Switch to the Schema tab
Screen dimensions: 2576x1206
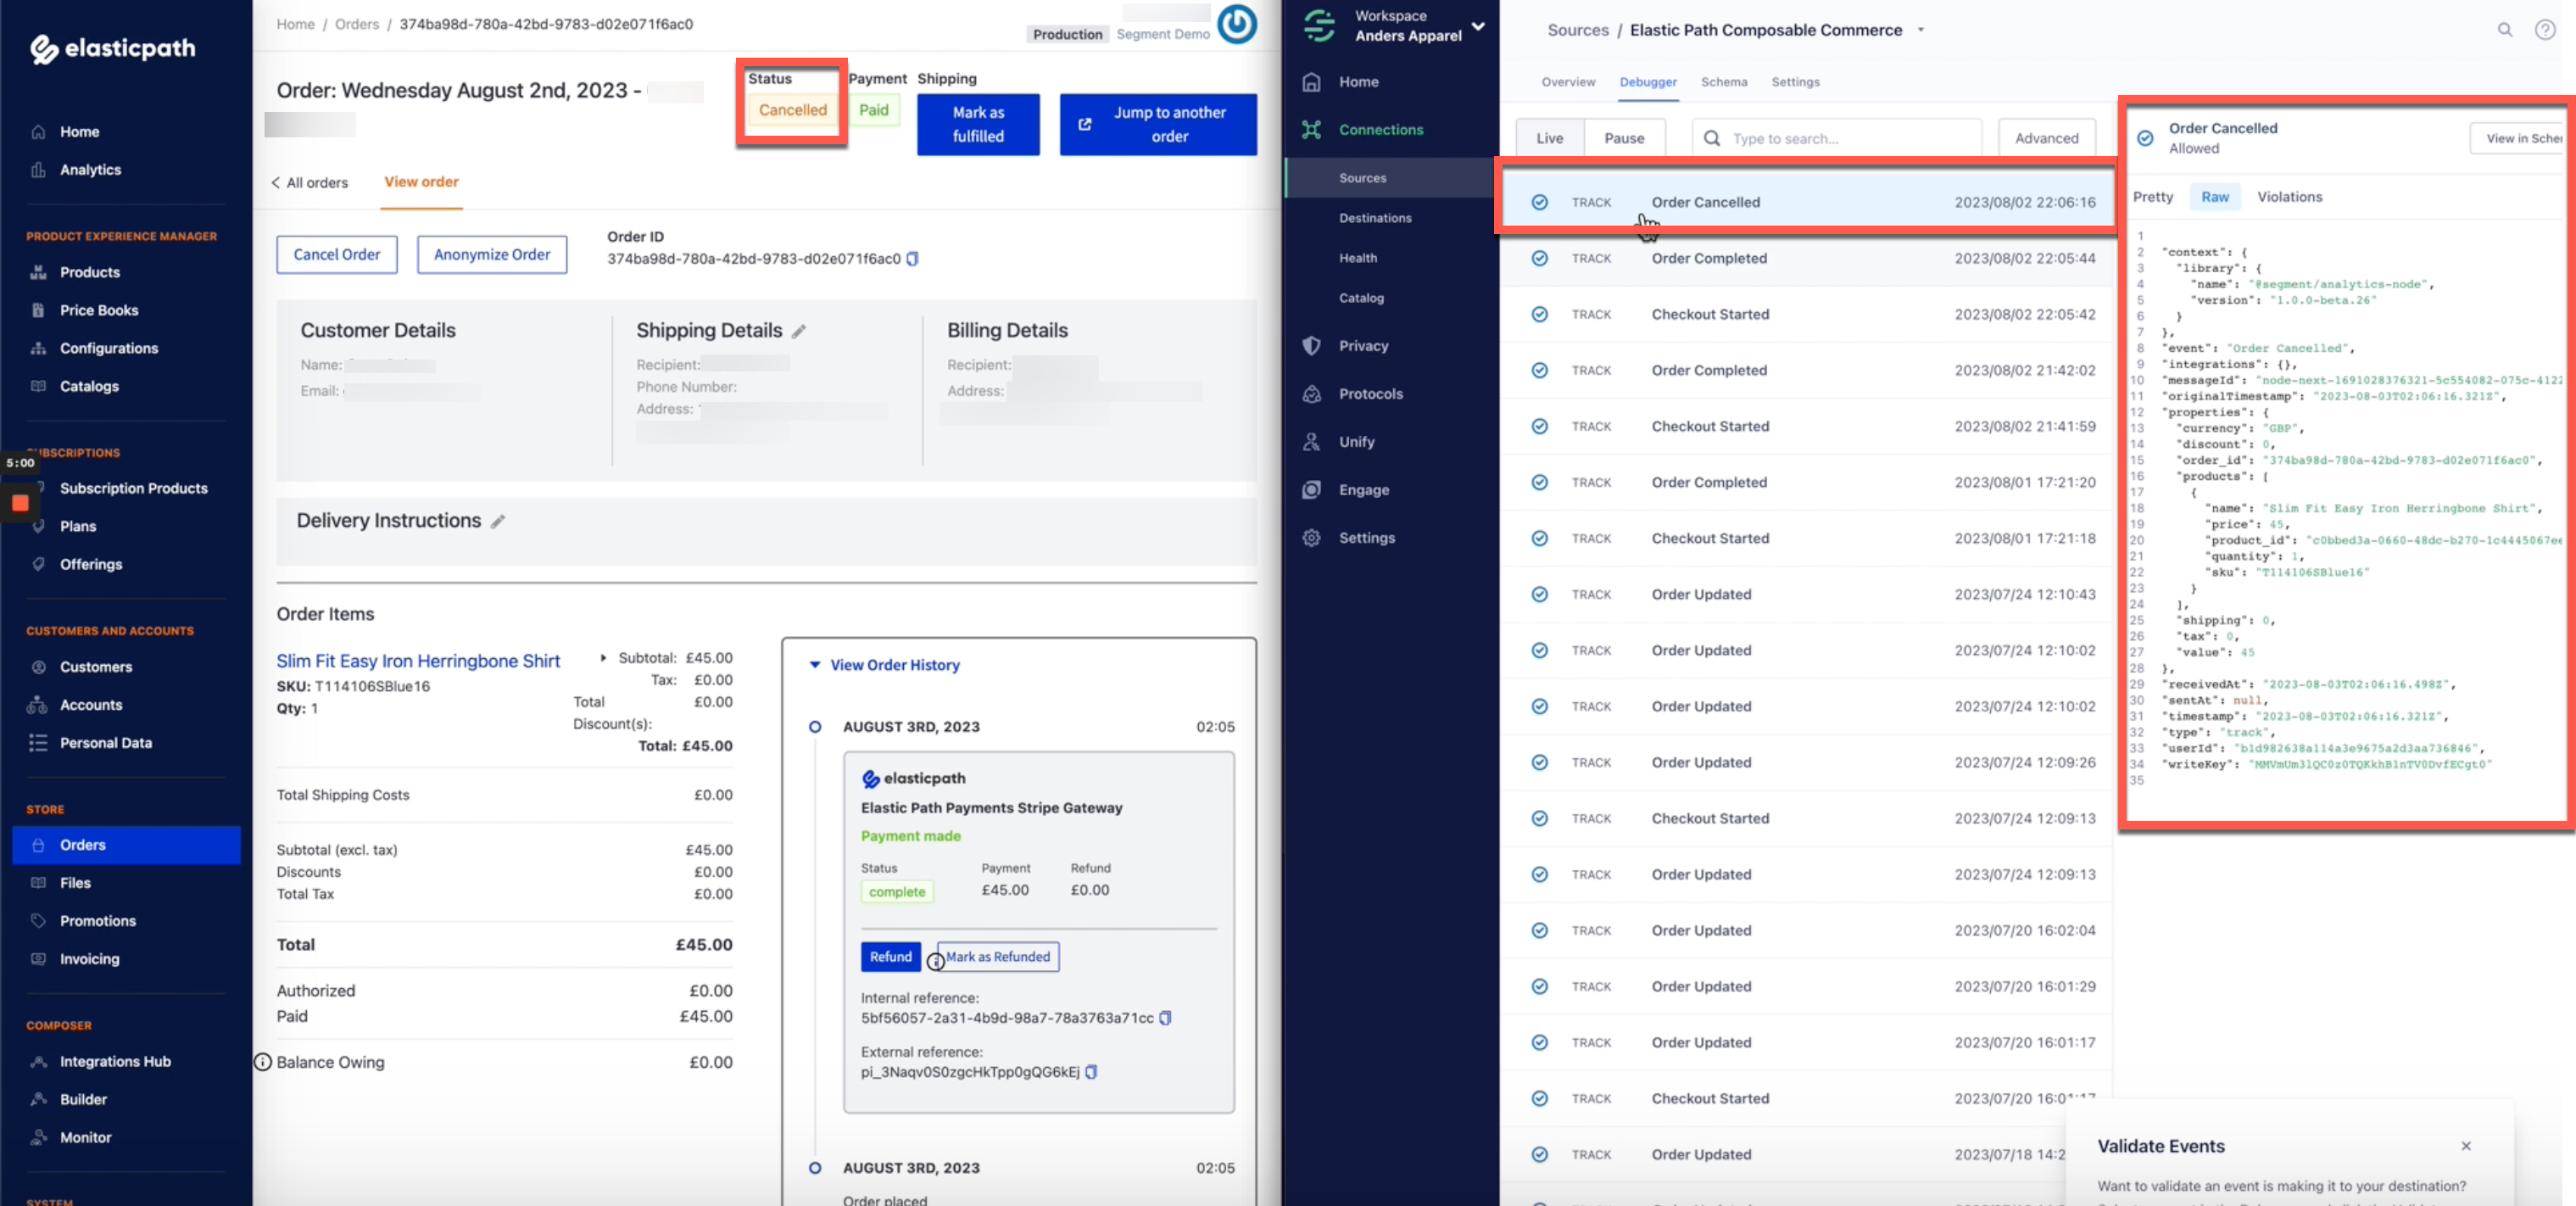[1725, 81]
